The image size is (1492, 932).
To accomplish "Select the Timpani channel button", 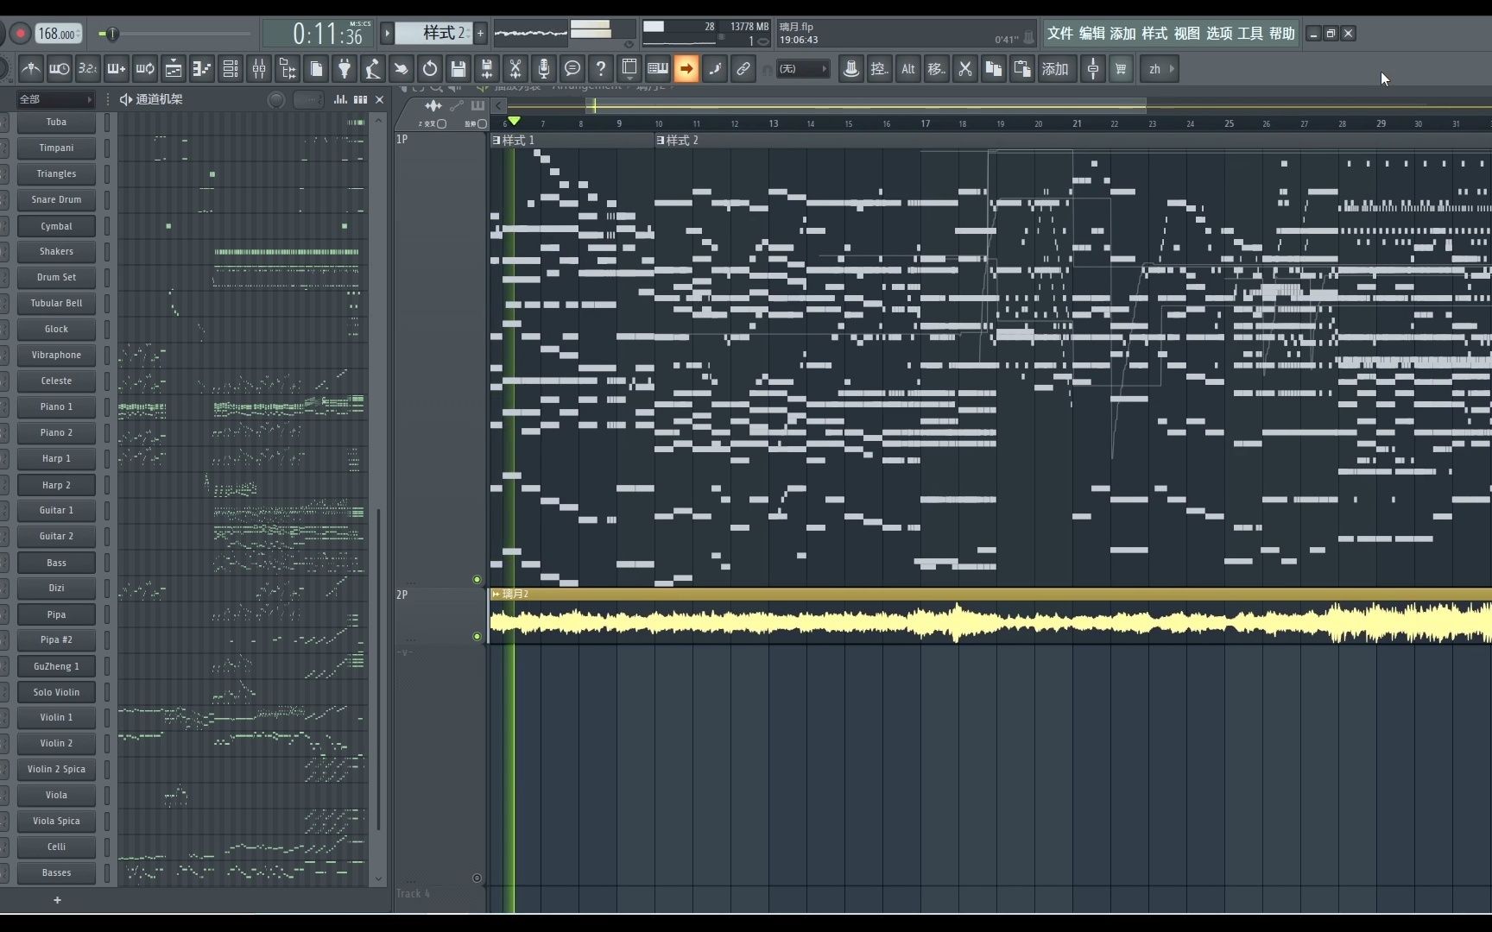I will tap(56, 148).
